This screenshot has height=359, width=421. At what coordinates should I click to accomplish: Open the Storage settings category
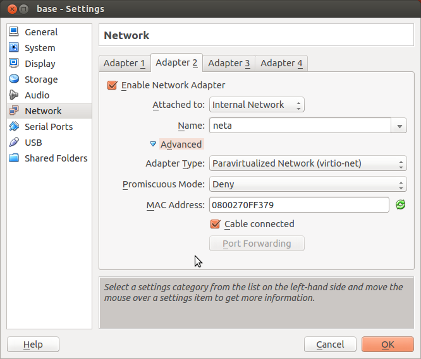pos(40,79)
